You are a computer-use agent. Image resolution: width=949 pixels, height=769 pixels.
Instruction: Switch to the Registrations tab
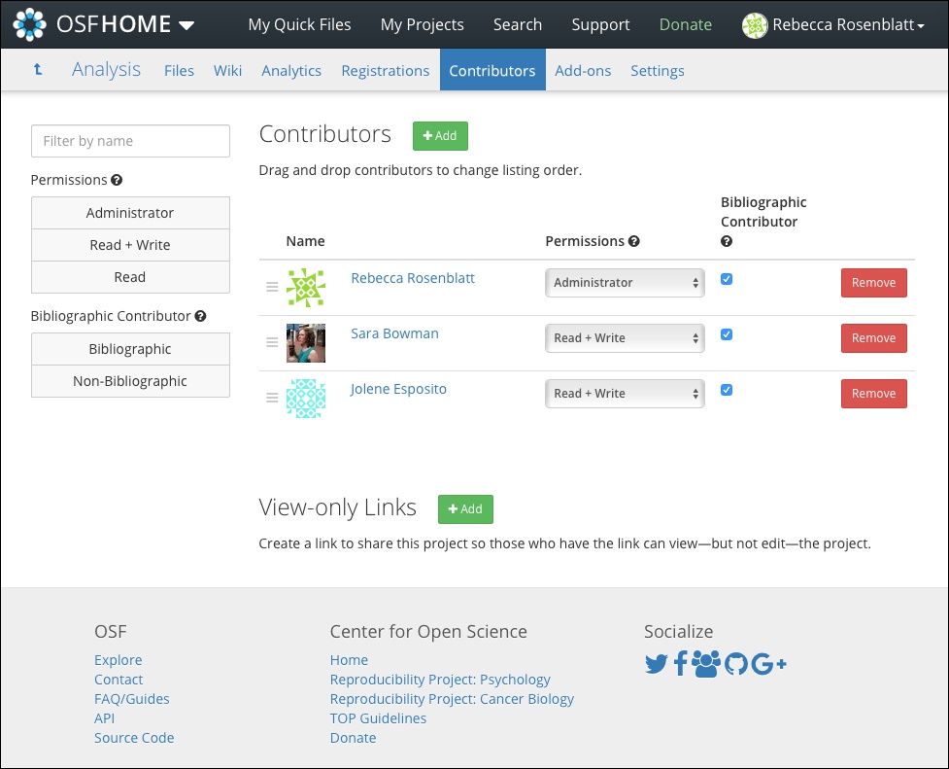386,71
